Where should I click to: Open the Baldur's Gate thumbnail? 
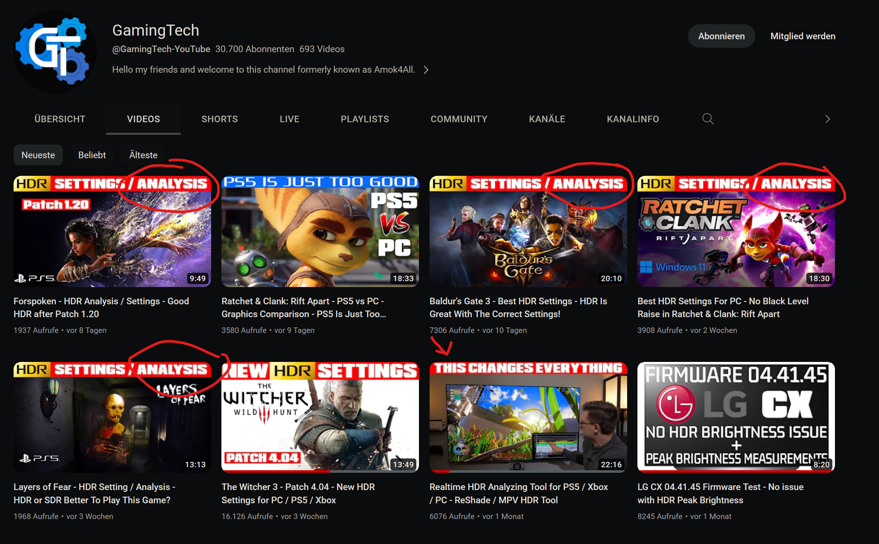click(x=528, y=231)
